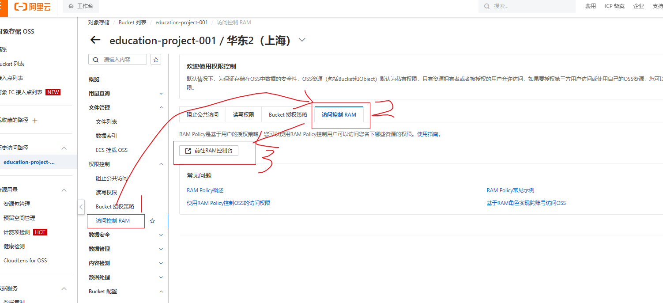Open the RAM Policy常见示例 link
Viewport: 663px width, 303px height.
click(510, 190)
